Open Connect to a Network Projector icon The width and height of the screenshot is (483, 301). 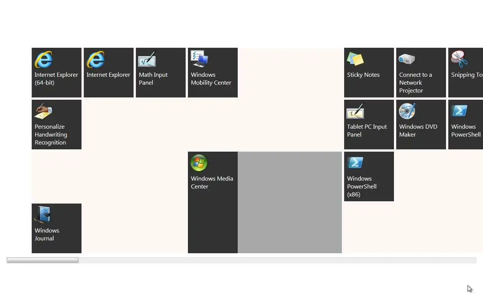pos(407,59)
